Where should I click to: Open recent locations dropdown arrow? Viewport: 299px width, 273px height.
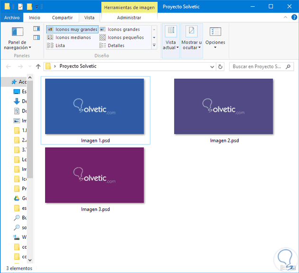30,66
